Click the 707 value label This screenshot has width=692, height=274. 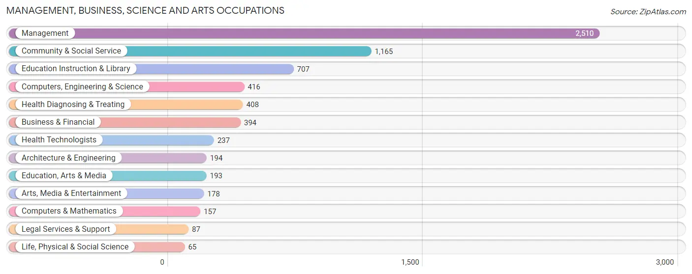click(x=303, y=69)
